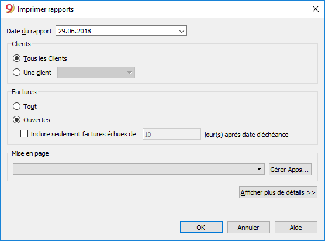Click the Ouvertes label text
Viewport: 325px width, 241px height.
tap(37, 120)
